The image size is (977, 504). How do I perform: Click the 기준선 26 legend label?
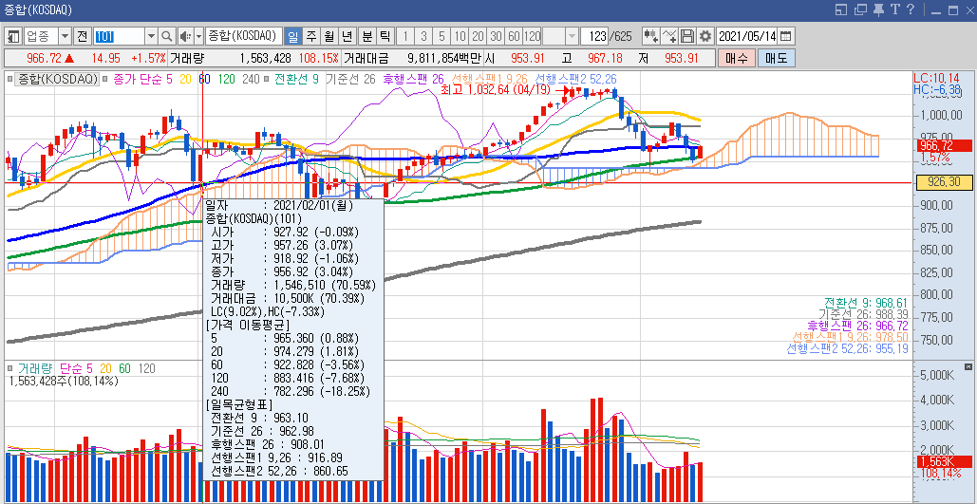click(350, 79)
